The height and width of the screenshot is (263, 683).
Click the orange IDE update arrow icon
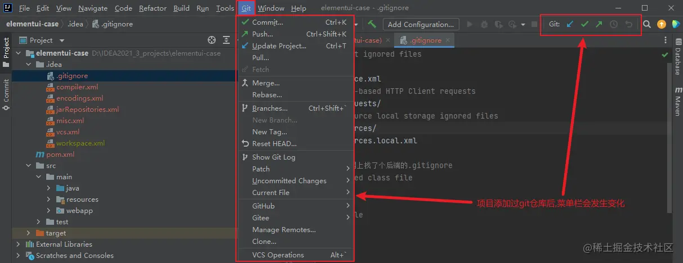pyautogui.click(x=662, y=24)
